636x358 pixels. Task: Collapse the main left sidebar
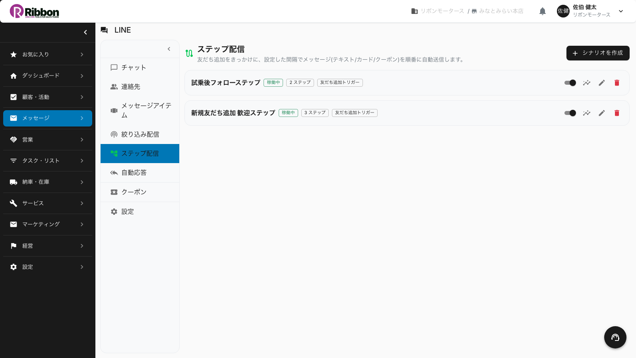click(85, 32)
